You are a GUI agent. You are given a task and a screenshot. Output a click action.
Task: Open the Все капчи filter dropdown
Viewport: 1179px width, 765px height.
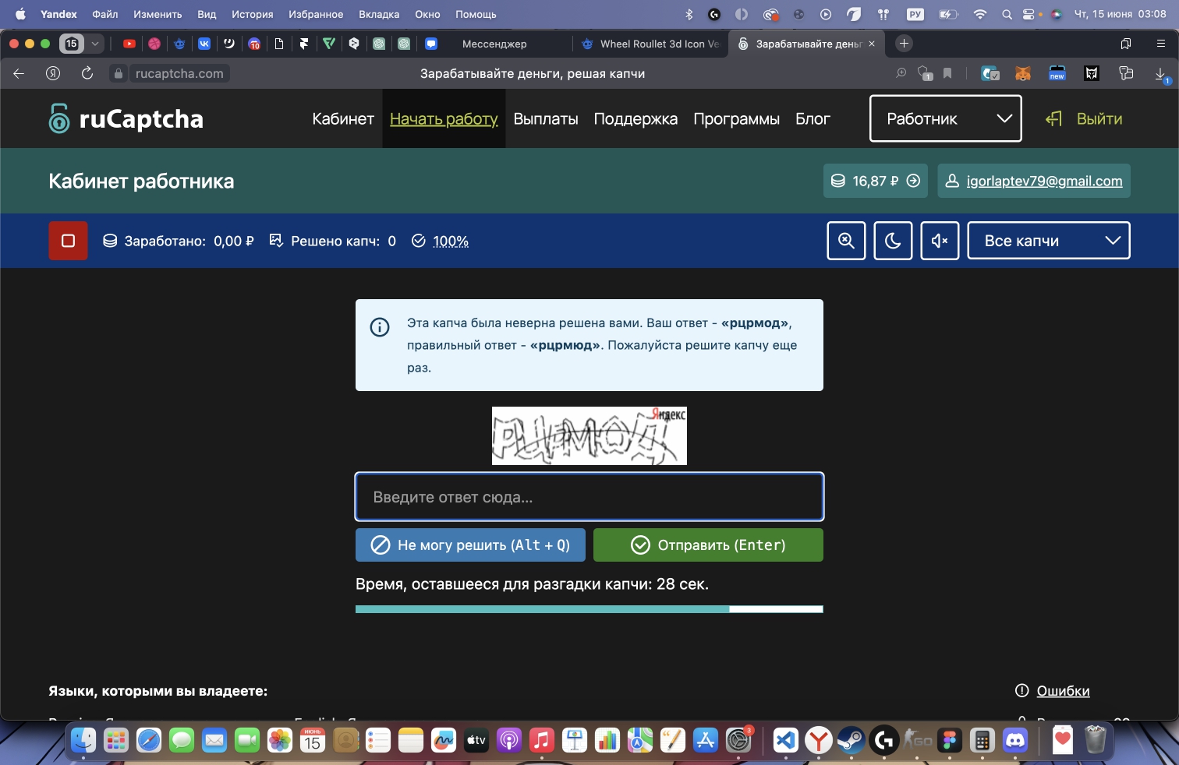pyautogui.click(x=1048, y=241)
